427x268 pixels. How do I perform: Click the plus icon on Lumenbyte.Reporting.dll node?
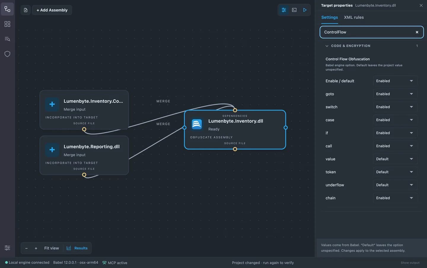tap(52, 150)
